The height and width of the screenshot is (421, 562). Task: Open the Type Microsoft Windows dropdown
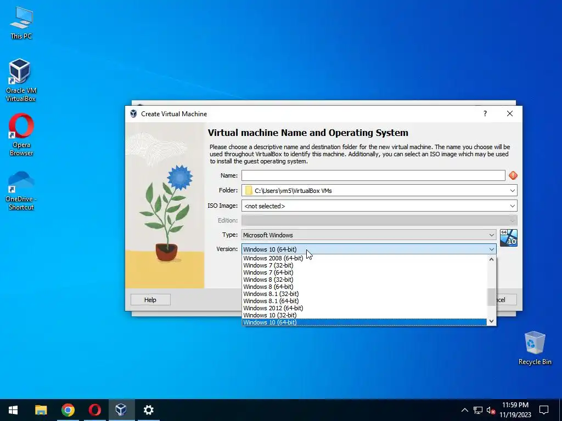[x=369, y=235]
